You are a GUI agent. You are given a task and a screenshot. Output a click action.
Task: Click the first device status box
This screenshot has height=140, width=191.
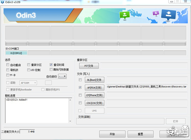tap(16, 33)
